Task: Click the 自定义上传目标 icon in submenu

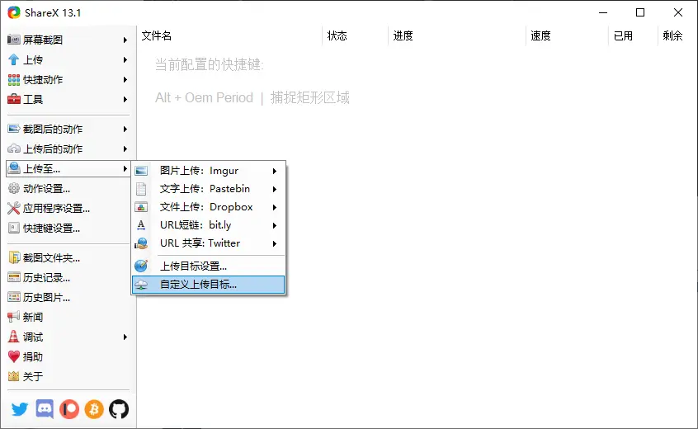Action: click(x=141, y=285)
